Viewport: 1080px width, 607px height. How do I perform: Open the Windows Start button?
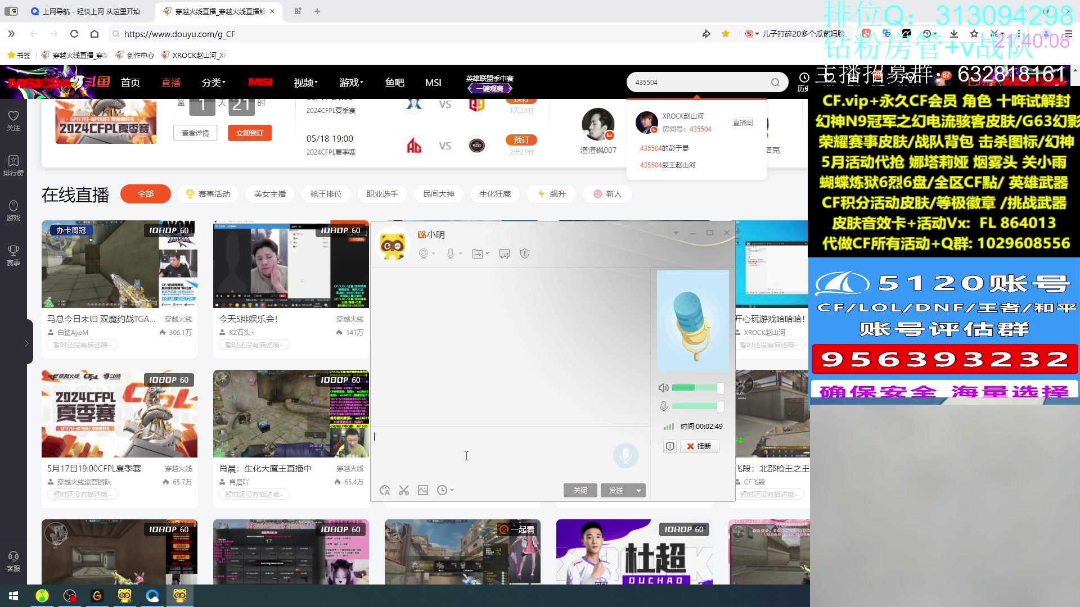(x=13, y=596)
